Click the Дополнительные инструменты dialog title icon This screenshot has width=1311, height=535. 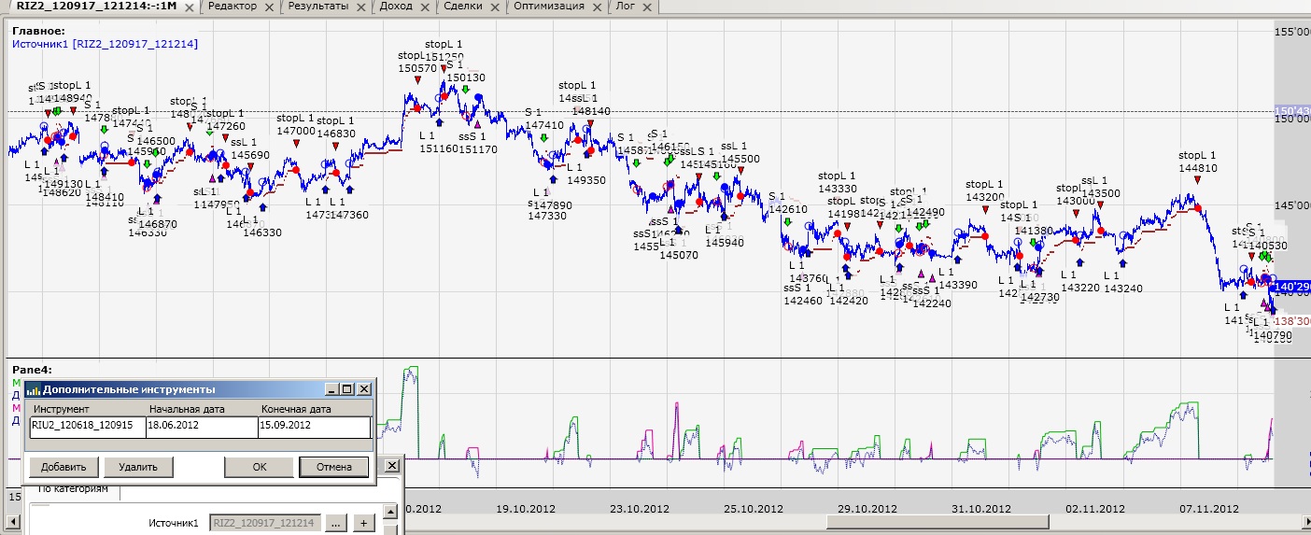(34, 389)
